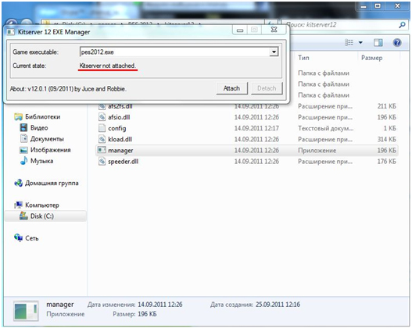The width and height of the screenshot is (412, 328).
Task: Minimize the Kitserver 12 EXE Manager window
Action: (240, 30)
